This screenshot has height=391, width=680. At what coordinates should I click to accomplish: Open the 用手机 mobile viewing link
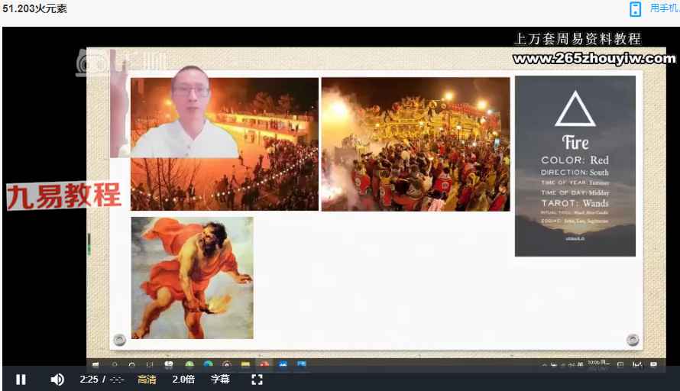point(664,8)
